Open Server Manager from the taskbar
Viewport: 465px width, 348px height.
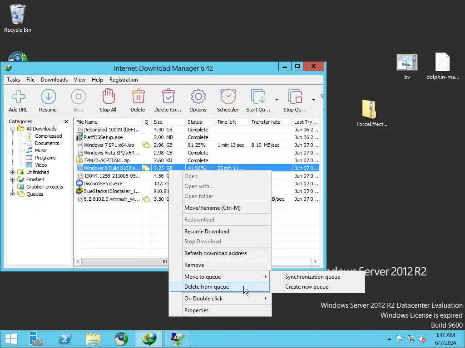pos(37,339)
